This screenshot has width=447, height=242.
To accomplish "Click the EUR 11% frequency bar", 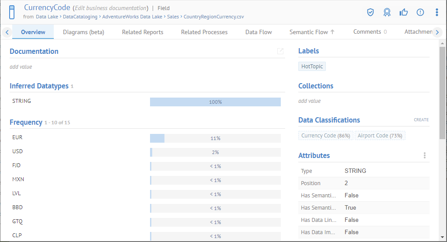I will 215,138.
